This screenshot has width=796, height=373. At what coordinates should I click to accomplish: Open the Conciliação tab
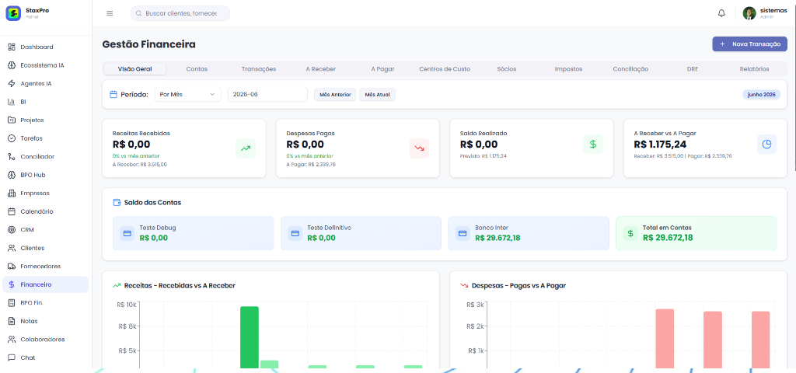pos(630,68)
